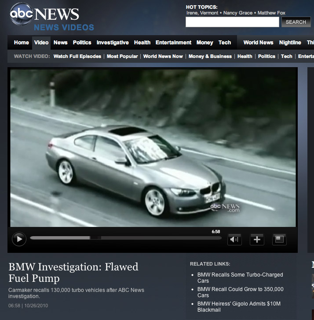Click the plus icon in player controls
Screen dimensions: 314x320
coord(257,239)
